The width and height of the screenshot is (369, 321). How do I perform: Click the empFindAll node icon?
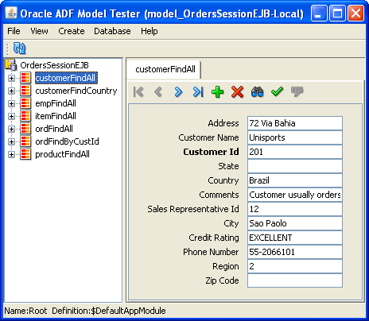tap(25, 103)
